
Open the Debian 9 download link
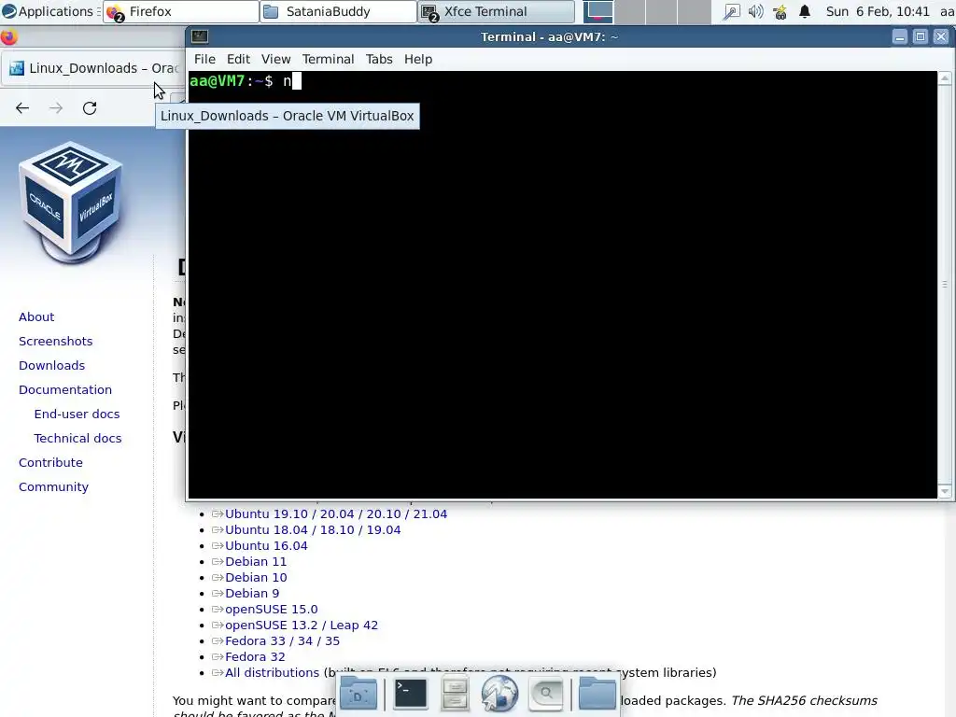(x=252, y=593)
